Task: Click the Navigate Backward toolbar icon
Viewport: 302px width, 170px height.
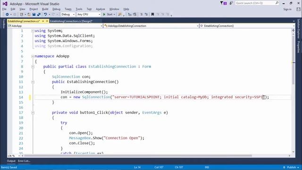Action: pyautogui.click(x=7, y=15)
